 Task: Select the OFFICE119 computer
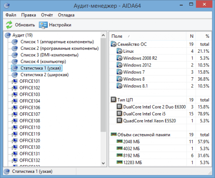click(x=30, y=134)
